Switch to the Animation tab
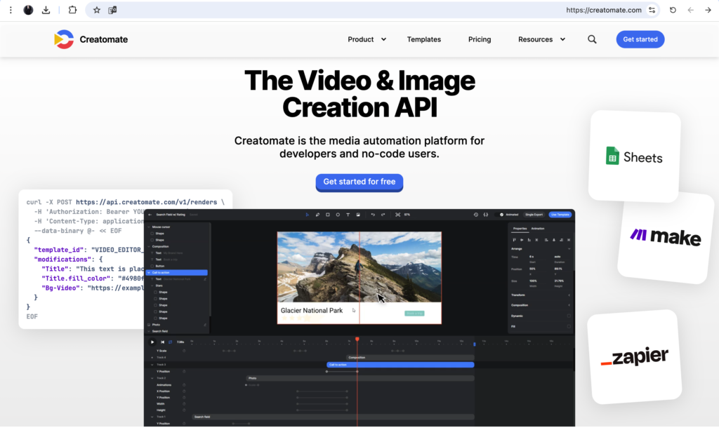 [538, 229]
